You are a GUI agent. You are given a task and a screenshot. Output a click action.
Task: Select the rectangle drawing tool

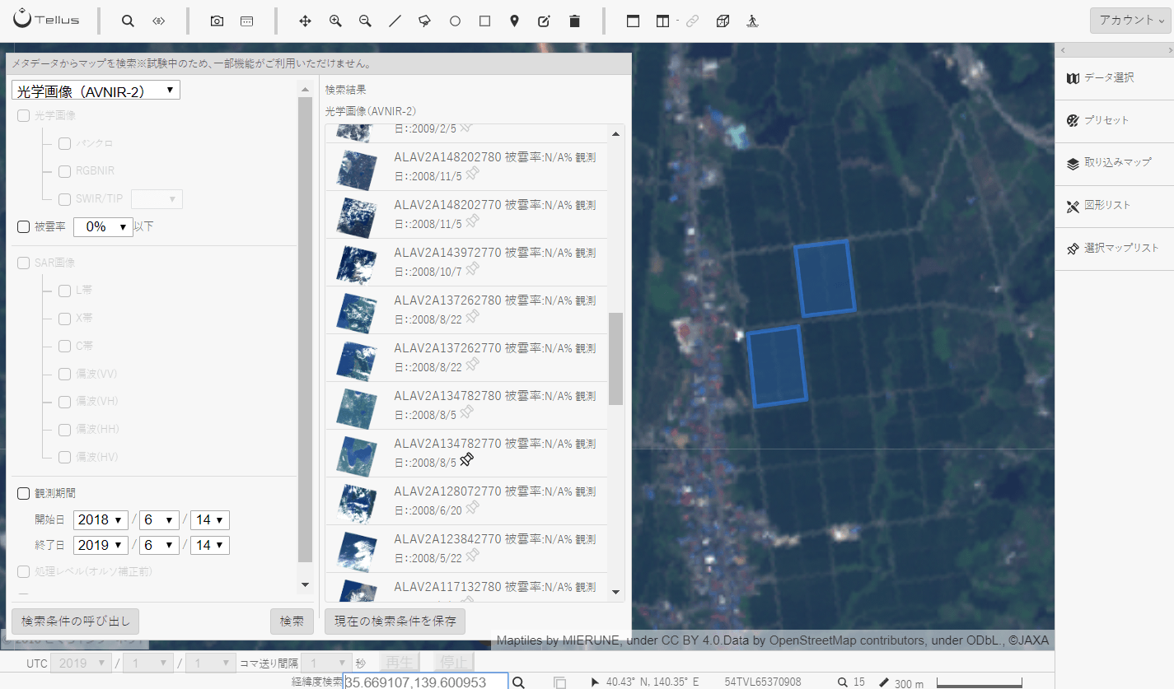pyautogui.click(x=484, y=21)
